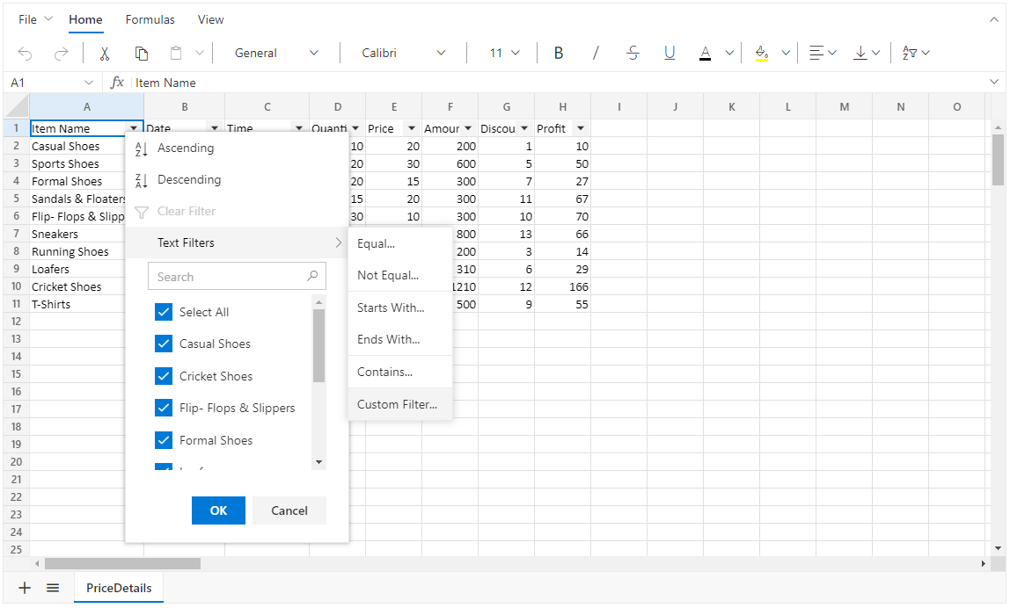1010x608 pixels.
Task: Click the Copy icon in toolbar
Action: pos(141,54)
